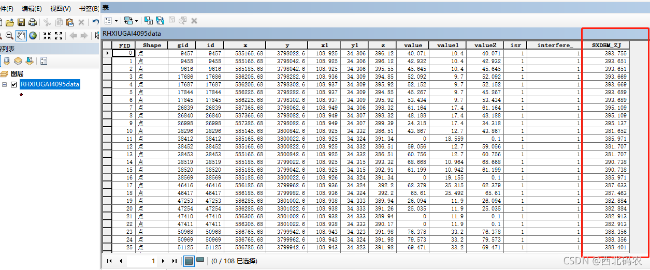Click Select By Attributes icon in table
The width and height of the screenshot is (650, 270).
pyautogui.click(x=149, y=21)
